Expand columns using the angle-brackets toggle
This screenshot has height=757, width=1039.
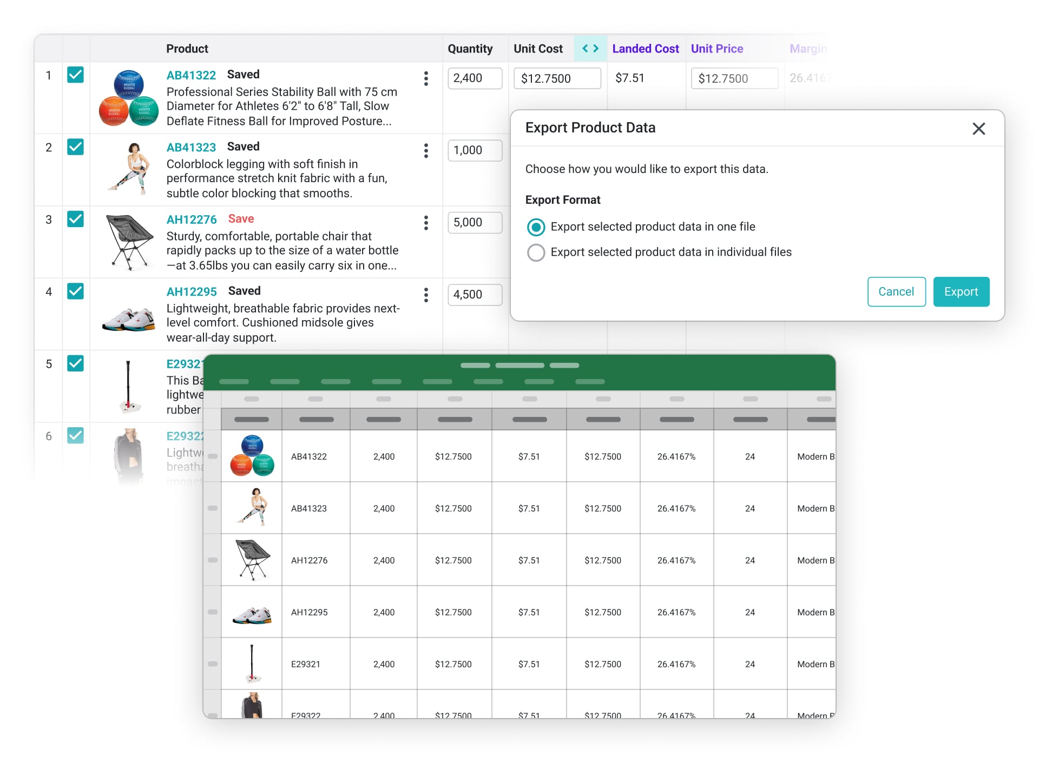pyautogui.click(x=590, y=49)
